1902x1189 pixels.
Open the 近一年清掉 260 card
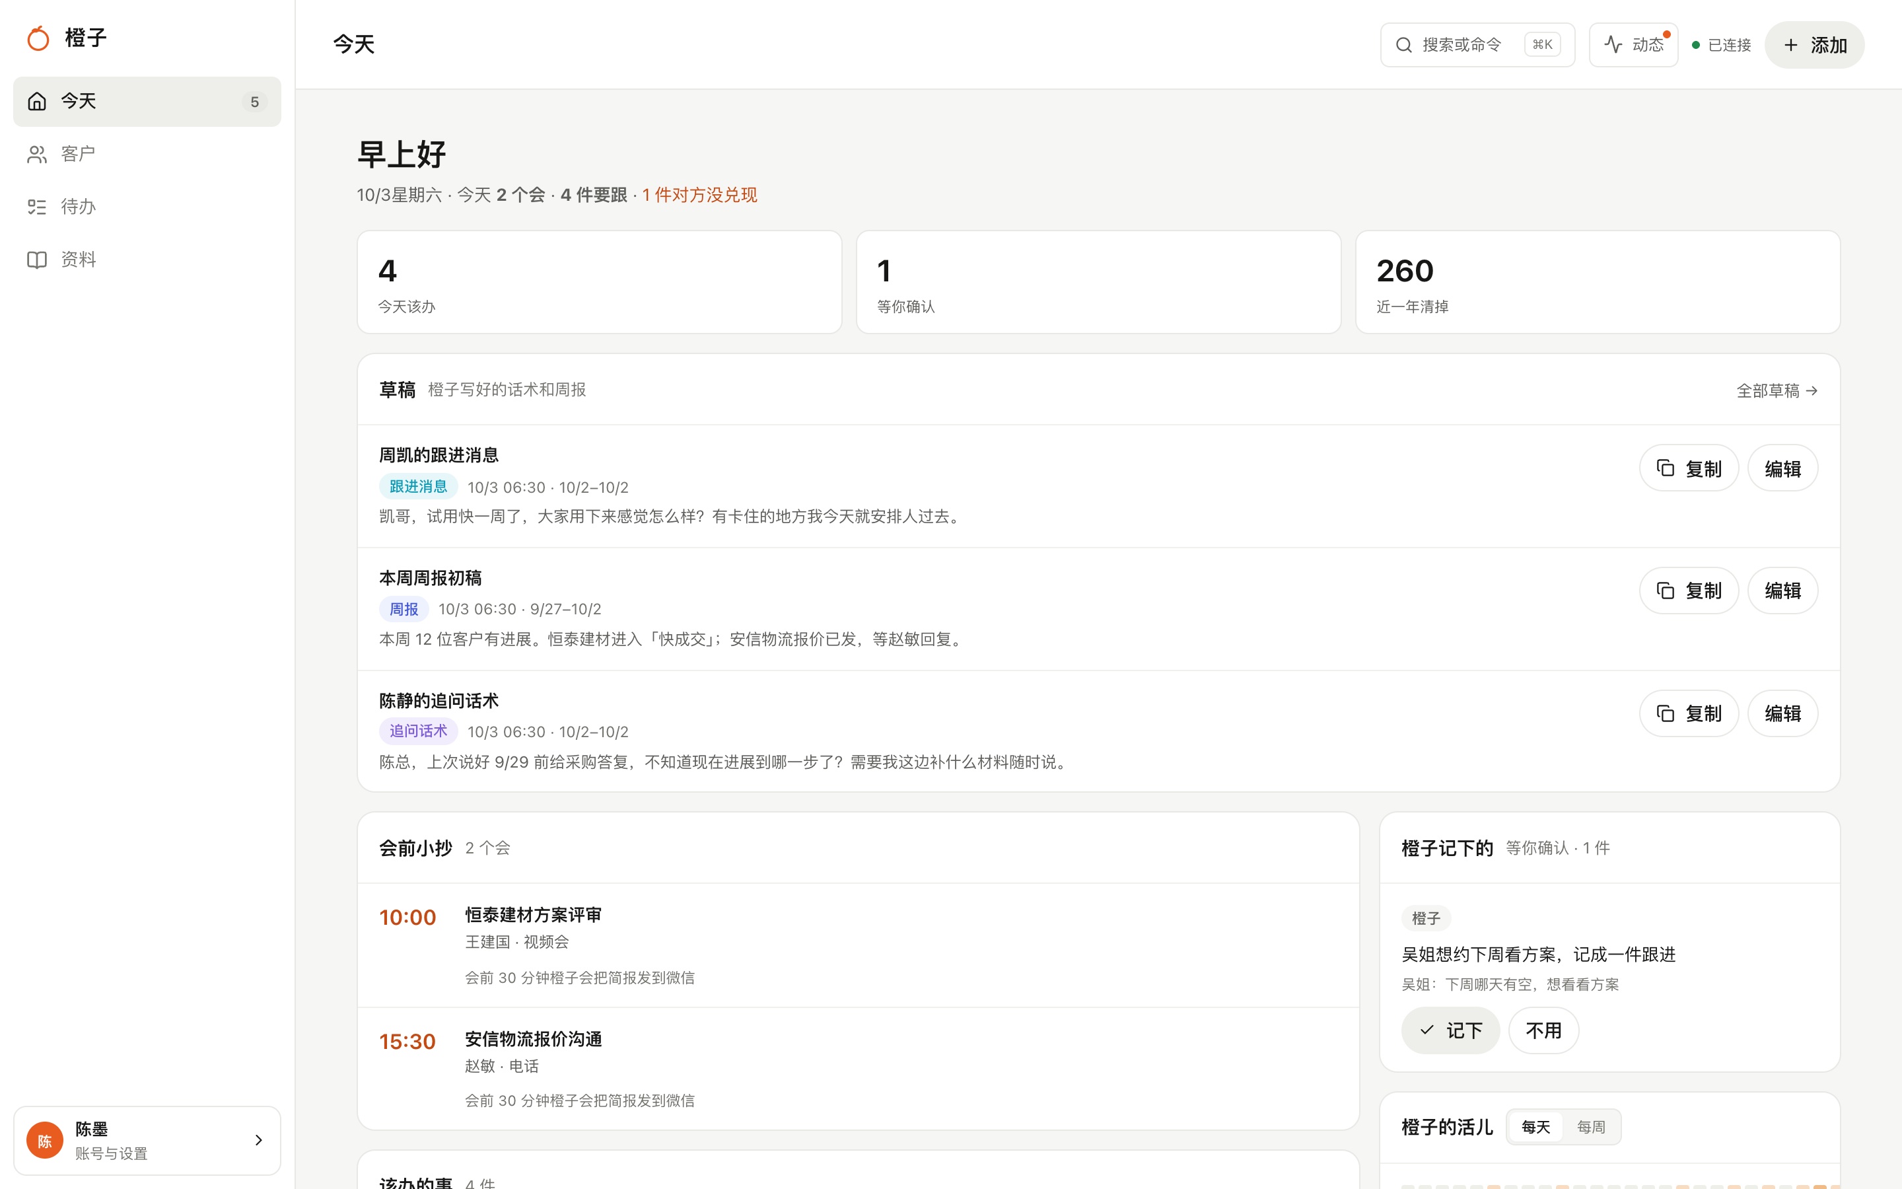coord(1597,282)
